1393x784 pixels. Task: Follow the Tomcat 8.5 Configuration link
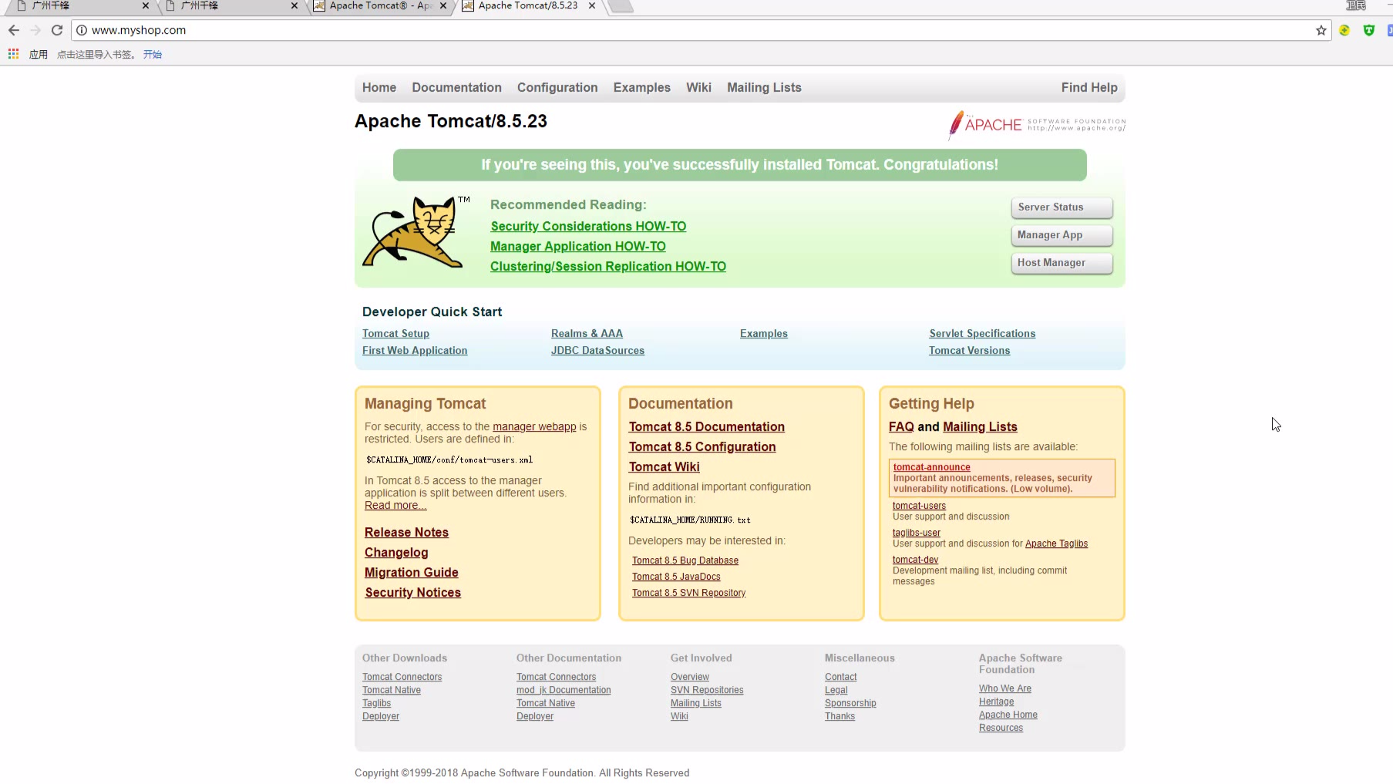pos(702,447)
